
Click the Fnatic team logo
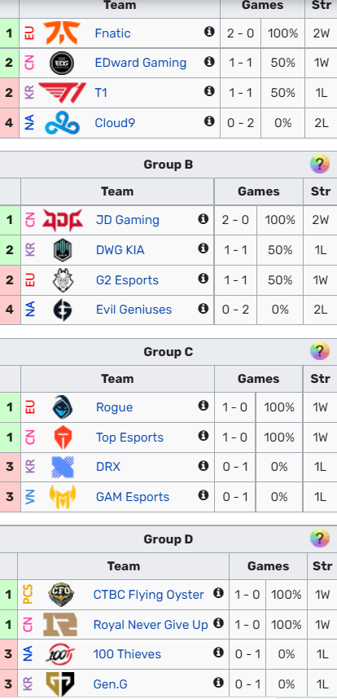coord(62,33)
